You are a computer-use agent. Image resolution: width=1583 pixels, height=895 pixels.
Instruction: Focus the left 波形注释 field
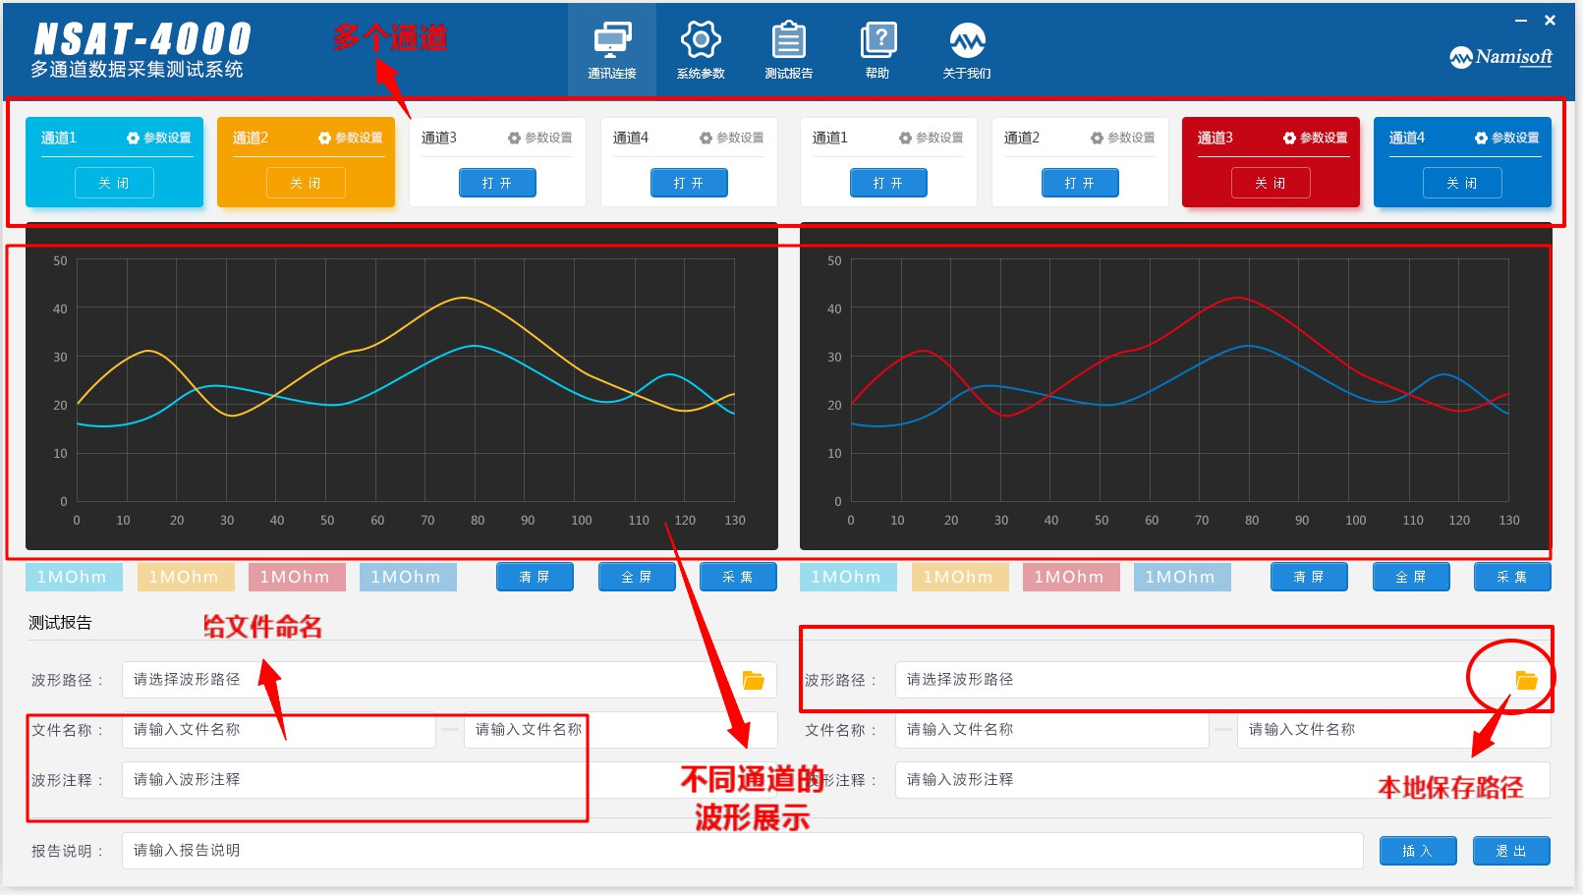point(449,780)
